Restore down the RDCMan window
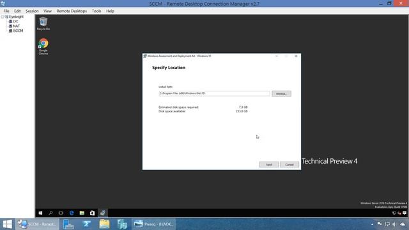The height and width of the screenshot is (230, 409). (x=389, y=3)
